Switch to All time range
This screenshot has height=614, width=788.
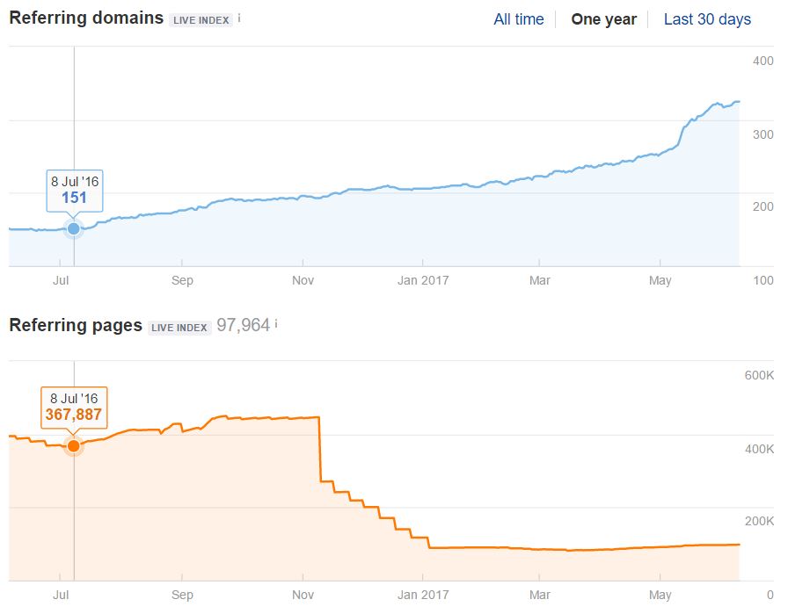[x=519, y=19]
